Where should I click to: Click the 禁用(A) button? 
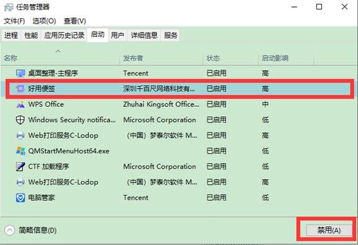point(329,230)
